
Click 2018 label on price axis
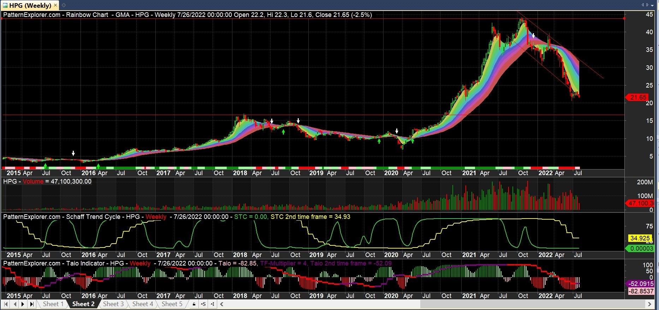(240, 173)
